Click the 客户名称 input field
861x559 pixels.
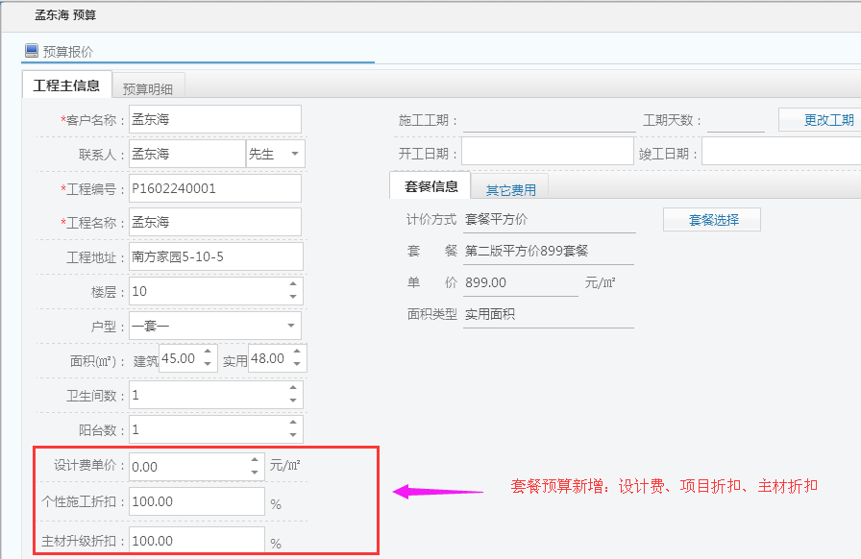214,120
